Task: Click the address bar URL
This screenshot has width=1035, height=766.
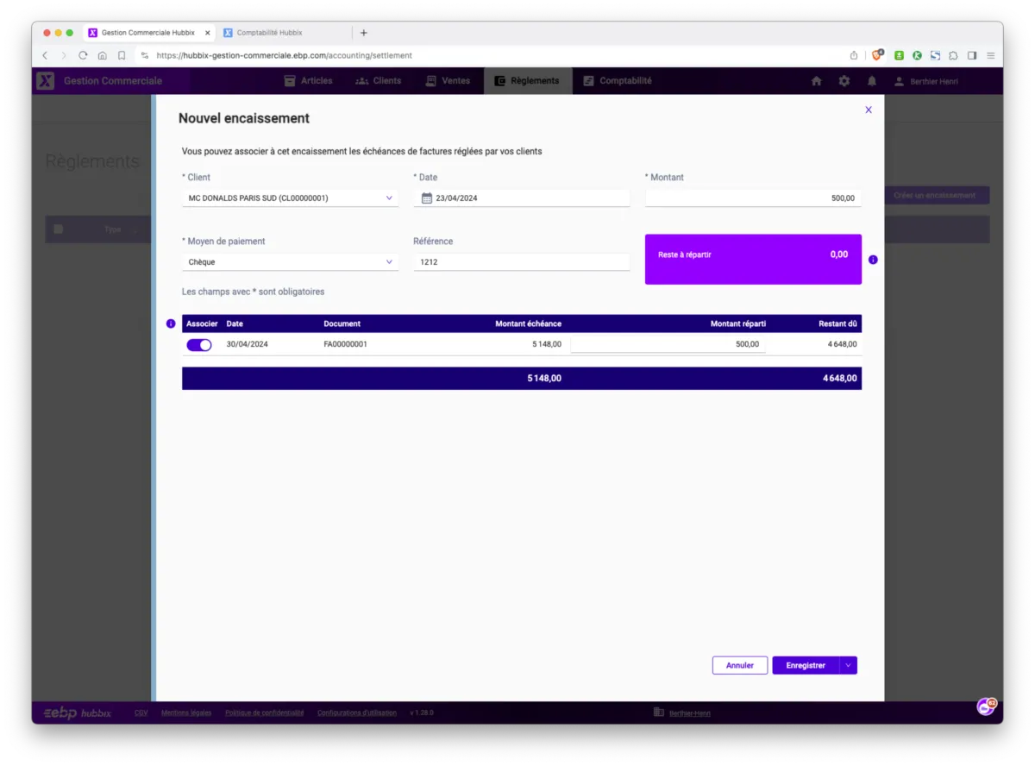Action: [x=285, y=55]
